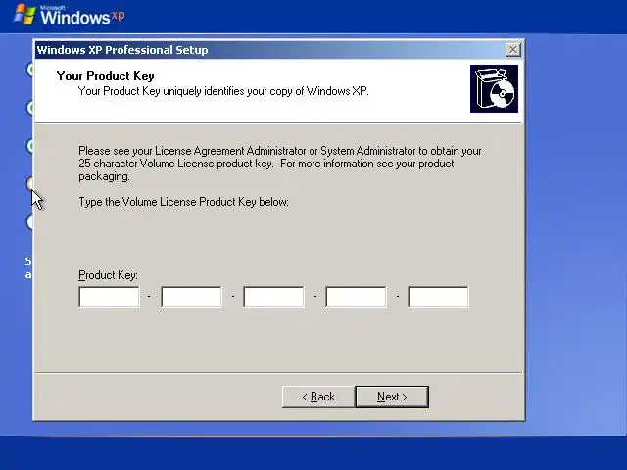The image size is (627, 470).
Task: Click the 'Please see your License Agreement Administrator' paragraph
Action: 280,164
